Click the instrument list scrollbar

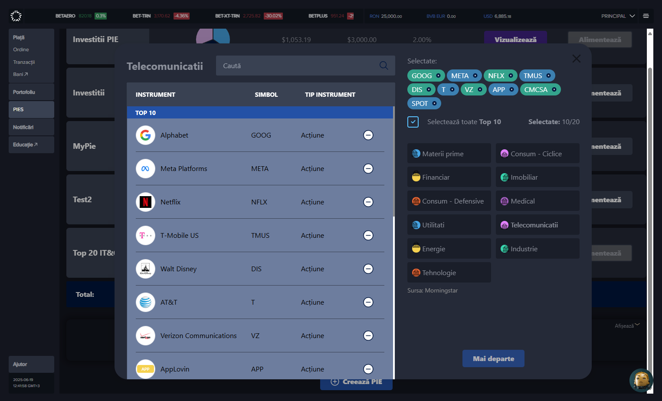tap(394, 161)
